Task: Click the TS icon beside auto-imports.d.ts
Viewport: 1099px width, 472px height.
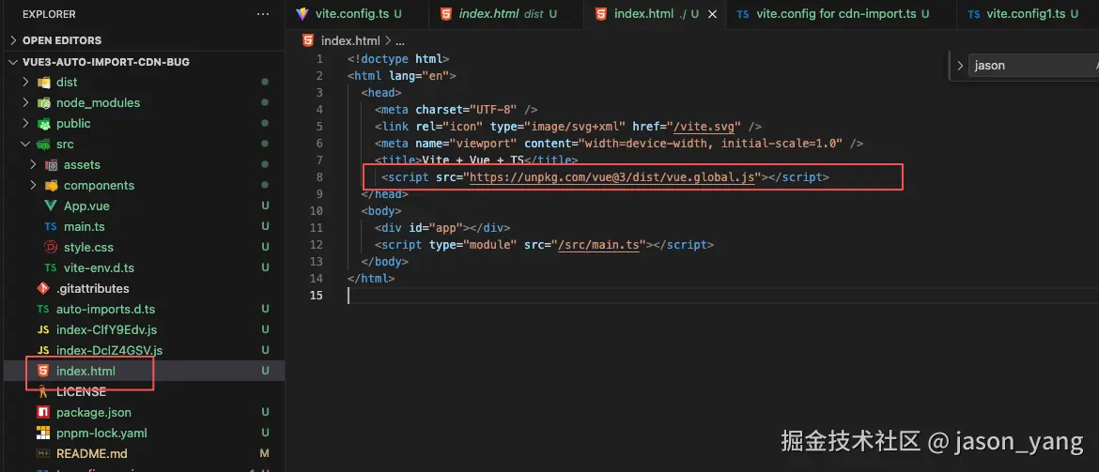Action: point(43,309)
